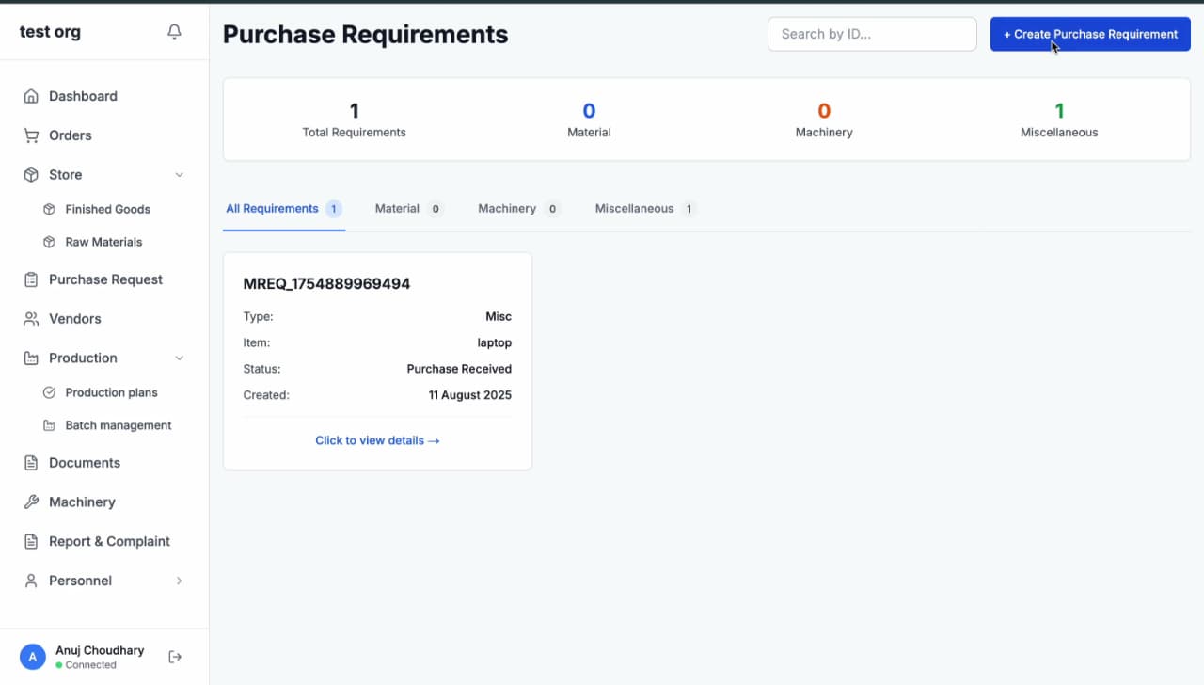Image resolution: width=1204 pixels, height=685 pixels.
Task: Click the Documents file icon
Action: (x=31, y=463)
